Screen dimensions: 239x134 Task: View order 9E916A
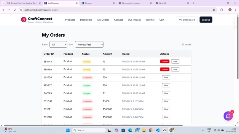[175, 69]
